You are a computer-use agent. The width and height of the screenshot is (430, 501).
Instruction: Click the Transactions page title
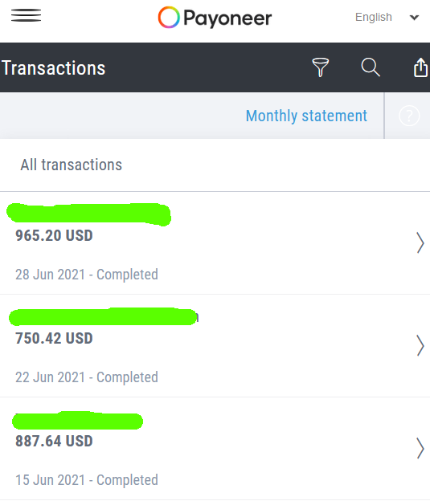pos(53,67)
